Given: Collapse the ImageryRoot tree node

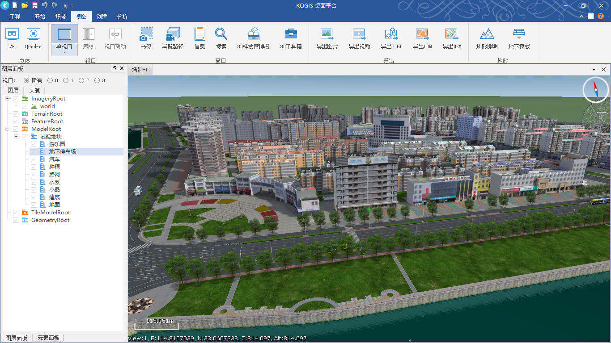Looking at the screenshot, I should (x=8, y=99).
